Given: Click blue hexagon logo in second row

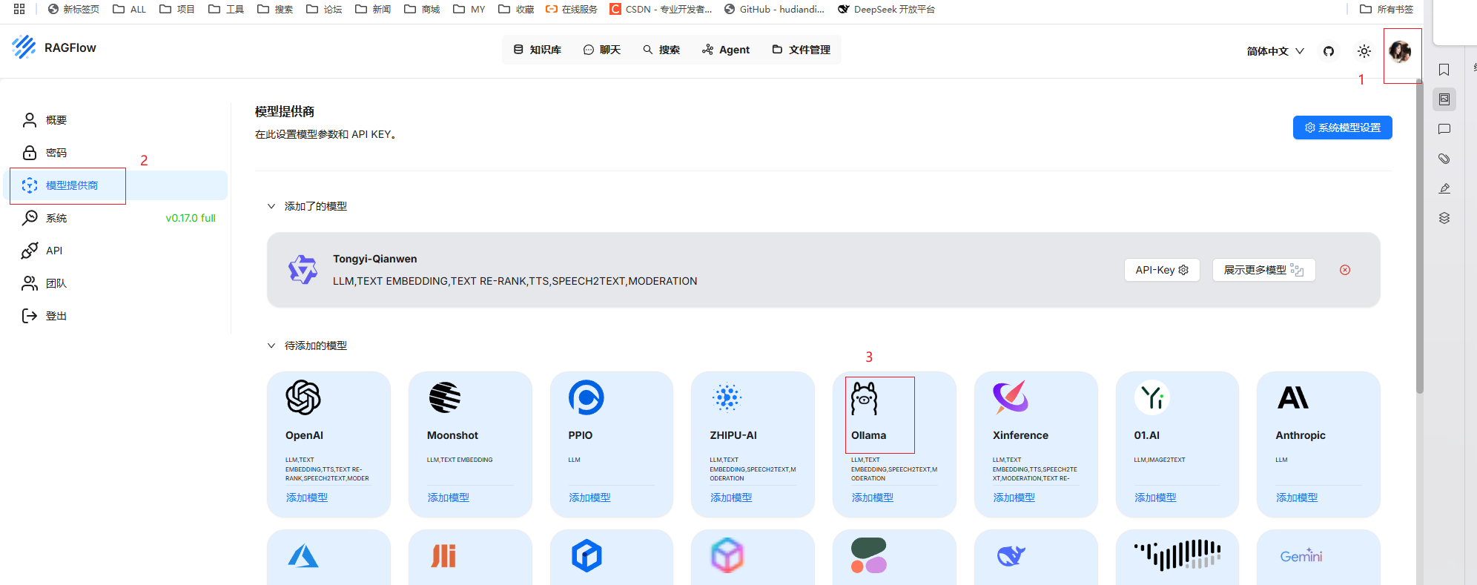Looking at the screenshot, I should pyautogui.click(x=586, y=556).
